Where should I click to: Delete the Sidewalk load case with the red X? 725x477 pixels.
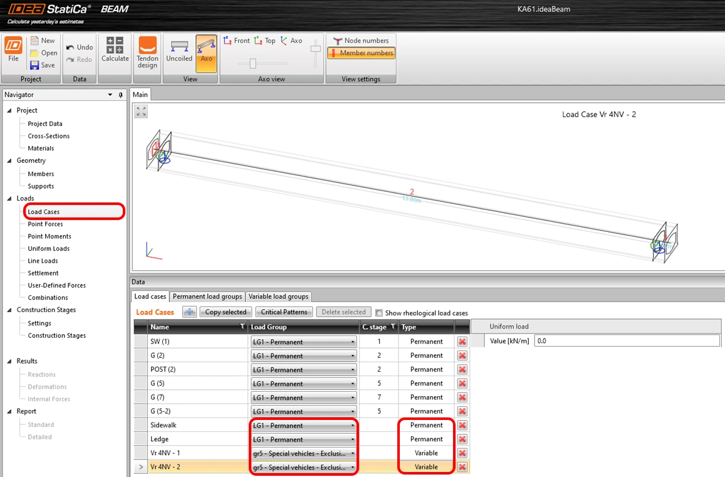(462, 425)
